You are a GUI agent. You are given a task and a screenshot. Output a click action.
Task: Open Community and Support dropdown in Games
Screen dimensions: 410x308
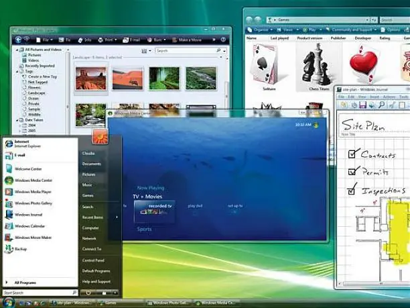351,30
